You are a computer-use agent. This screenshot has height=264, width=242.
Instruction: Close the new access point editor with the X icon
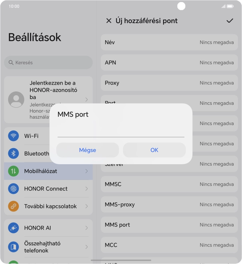pos(109,21)
